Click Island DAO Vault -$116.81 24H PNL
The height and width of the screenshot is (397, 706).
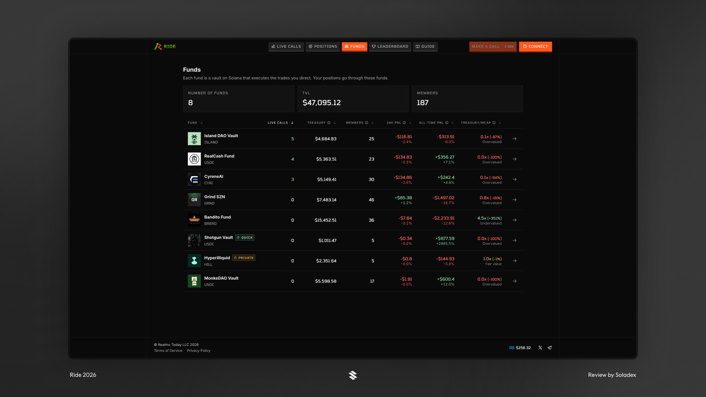pyautogui.click(x=403, y=137)
